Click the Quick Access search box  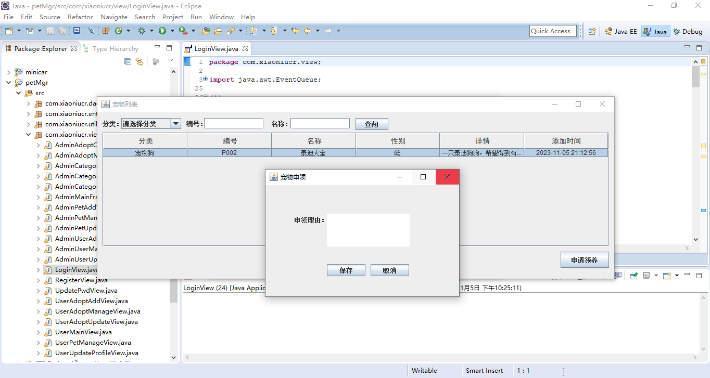pos(553,31)
